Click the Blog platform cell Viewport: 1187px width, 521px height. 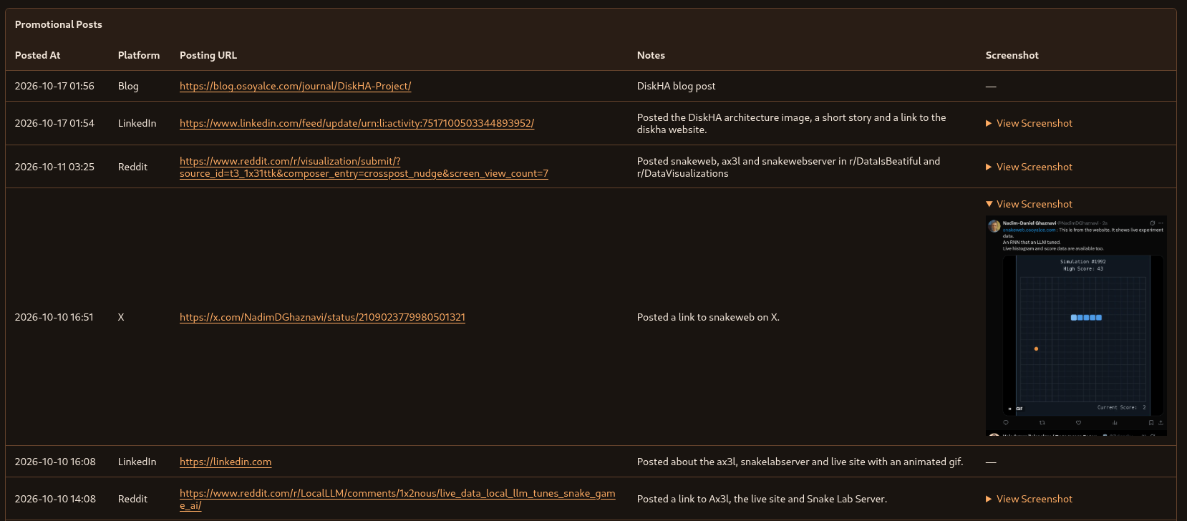click(128, 86)
